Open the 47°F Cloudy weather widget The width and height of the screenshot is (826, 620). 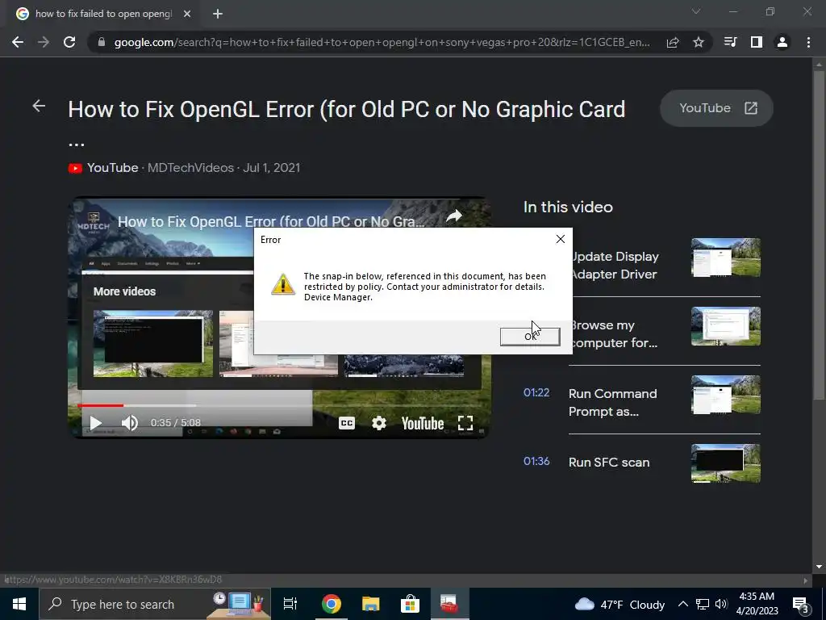[619, 604]
